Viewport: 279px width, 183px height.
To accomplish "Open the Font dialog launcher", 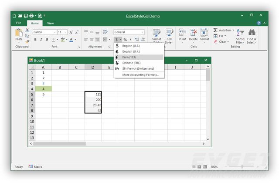I will 79,47.
